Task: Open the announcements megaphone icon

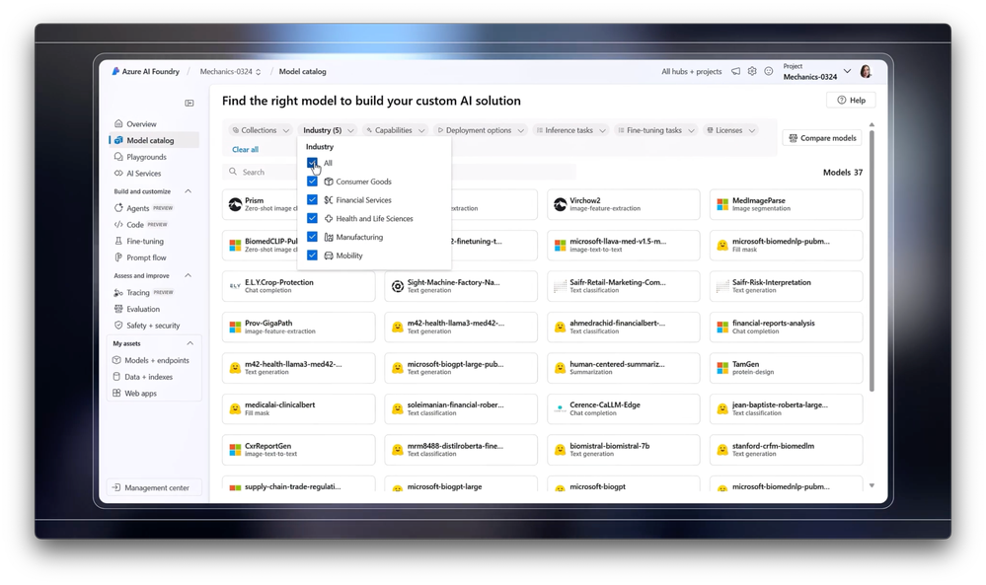Action: point(735,72)
